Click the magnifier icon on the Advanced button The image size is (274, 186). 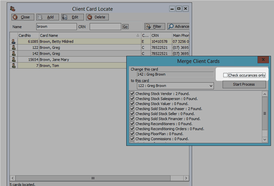[x=171, y=26]
